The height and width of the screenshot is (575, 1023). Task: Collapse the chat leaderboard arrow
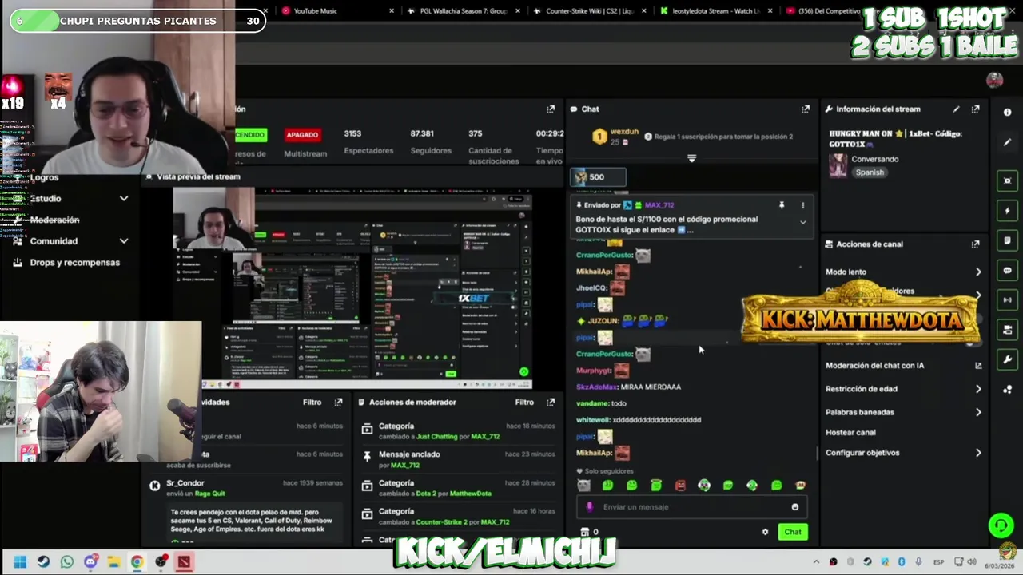click(692, 158)
